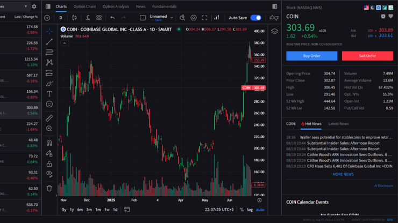Enter fullscreen chart mode
This screenshot has height=223, width=398.
204,18
